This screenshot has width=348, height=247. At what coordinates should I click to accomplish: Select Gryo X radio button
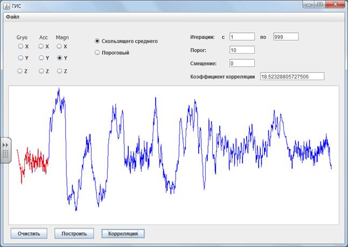(x=20, y=47)
